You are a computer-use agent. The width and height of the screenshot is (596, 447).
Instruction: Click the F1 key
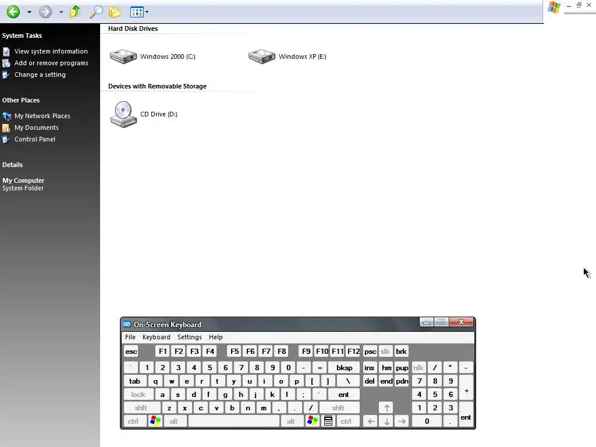coord(163,352)
